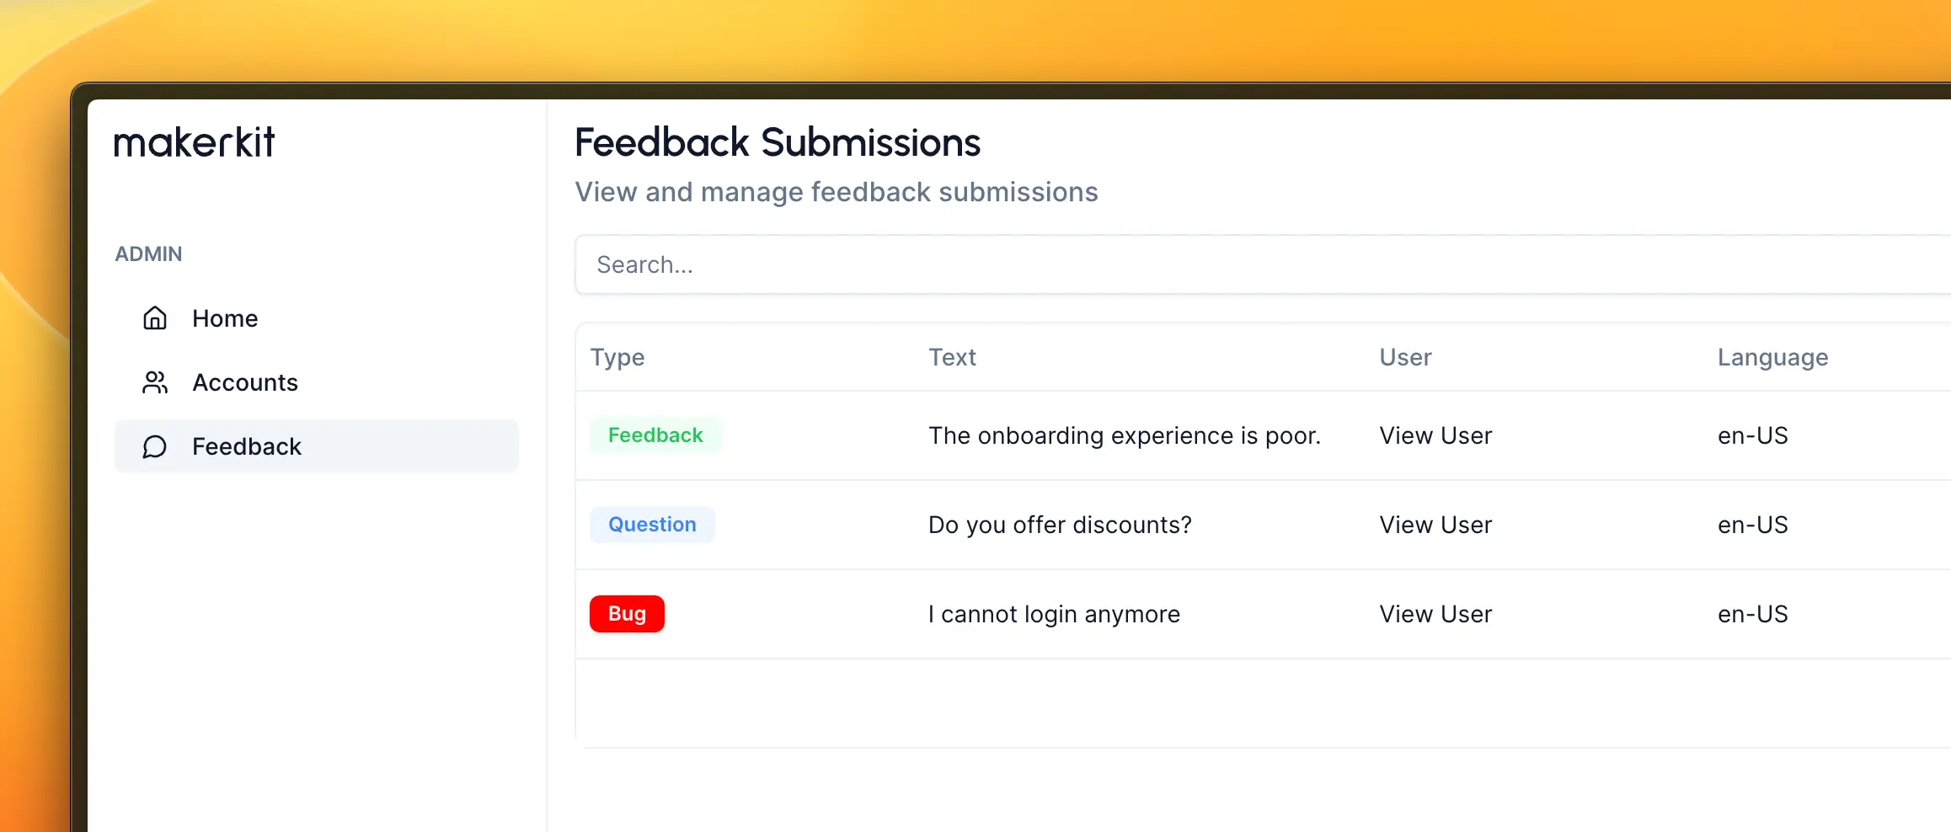Go to Accounts in the sidebar
The width and height of the screenshot is (1951, 832).
pos(245,382)
